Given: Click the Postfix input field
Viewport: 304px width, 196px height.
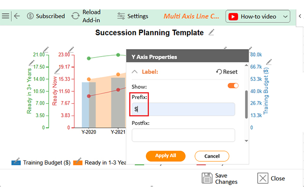Looking at the screenshot, I should 183,135.
